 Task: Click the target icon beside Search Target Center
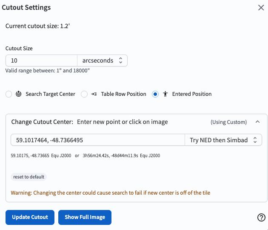pyautogui.click(x=19, y=94)
